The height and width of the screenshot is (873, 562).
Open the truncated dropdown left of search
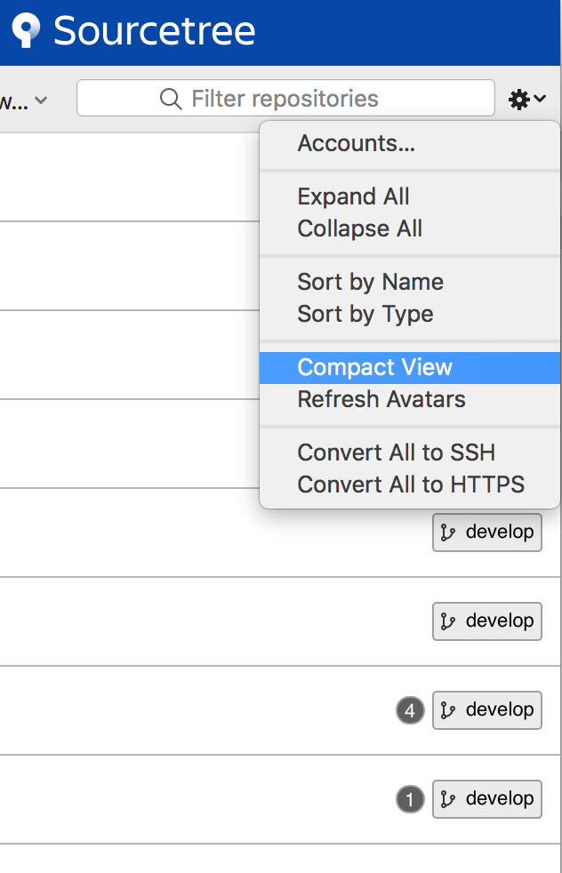25,100
